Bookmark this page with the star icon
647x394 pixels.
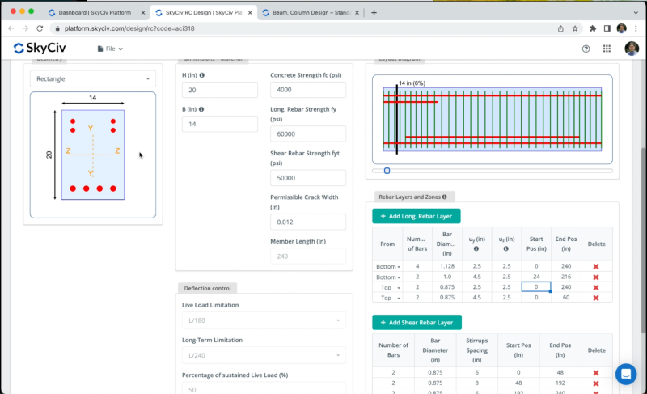click(575, 28)
